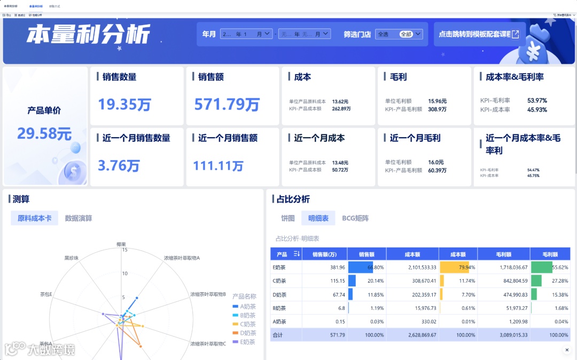Expand the 筛选门店 store filter dropdown
The image size is (577, 360).
point(399,34)
